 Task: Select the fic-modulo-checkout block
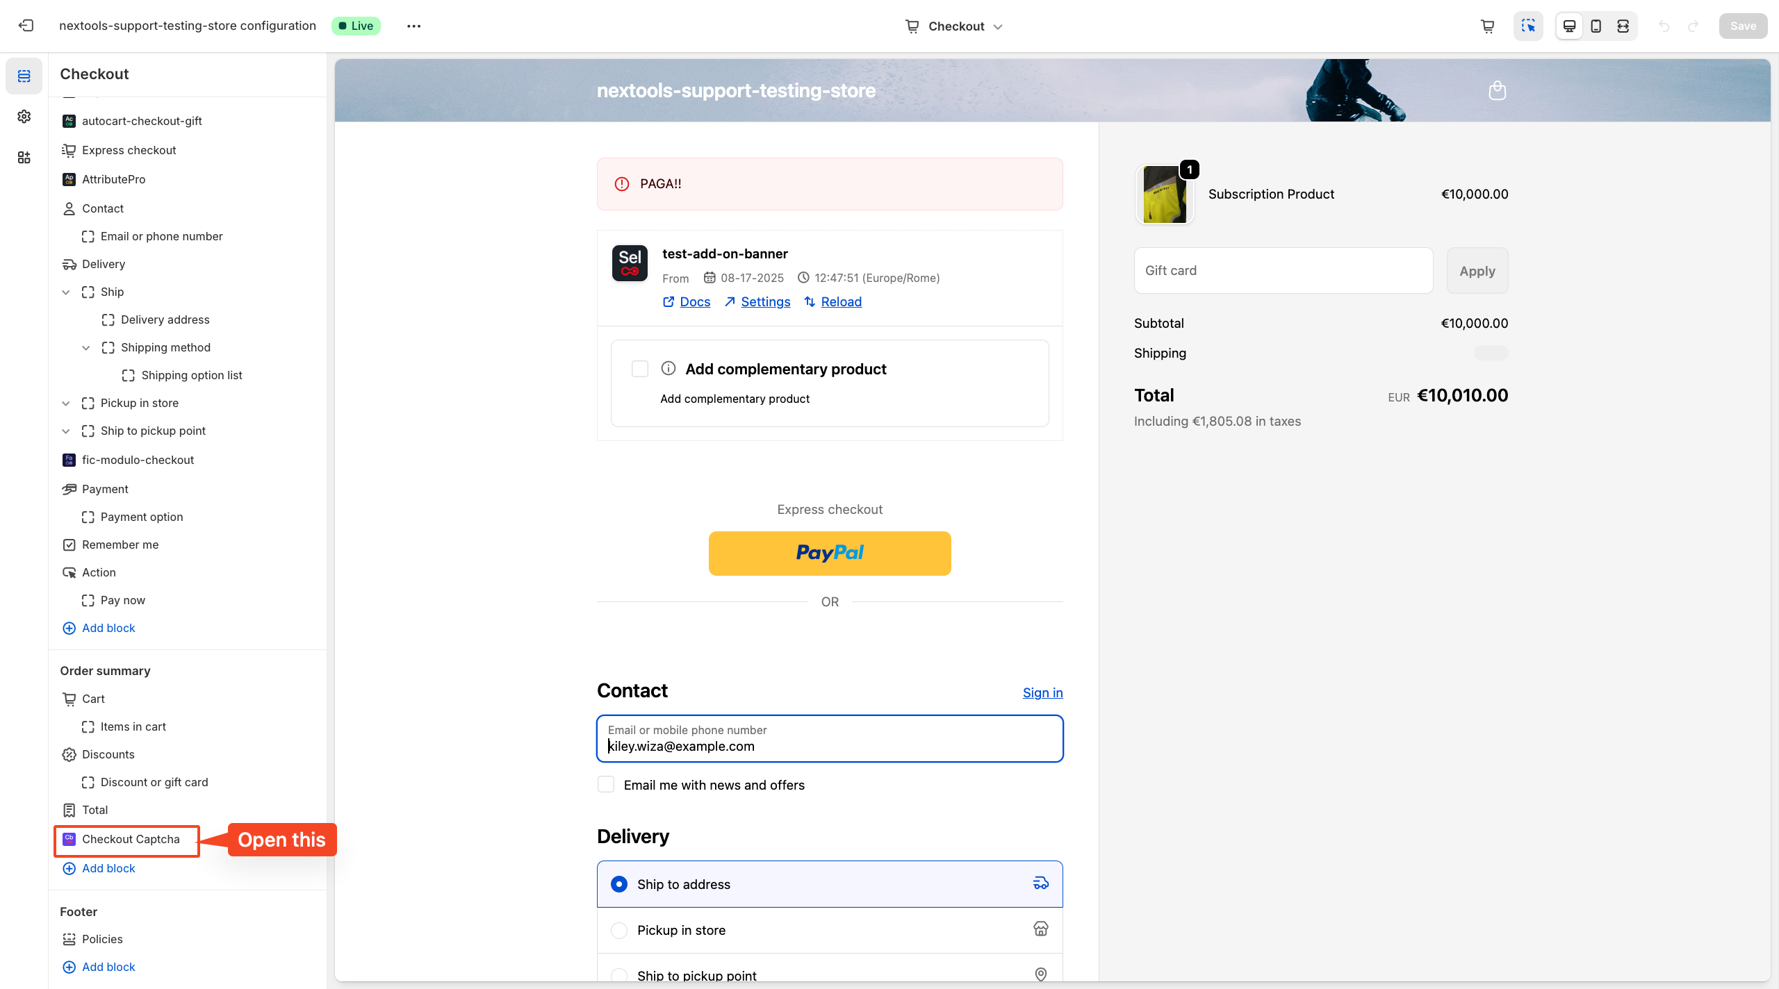[x=138, y=460]
